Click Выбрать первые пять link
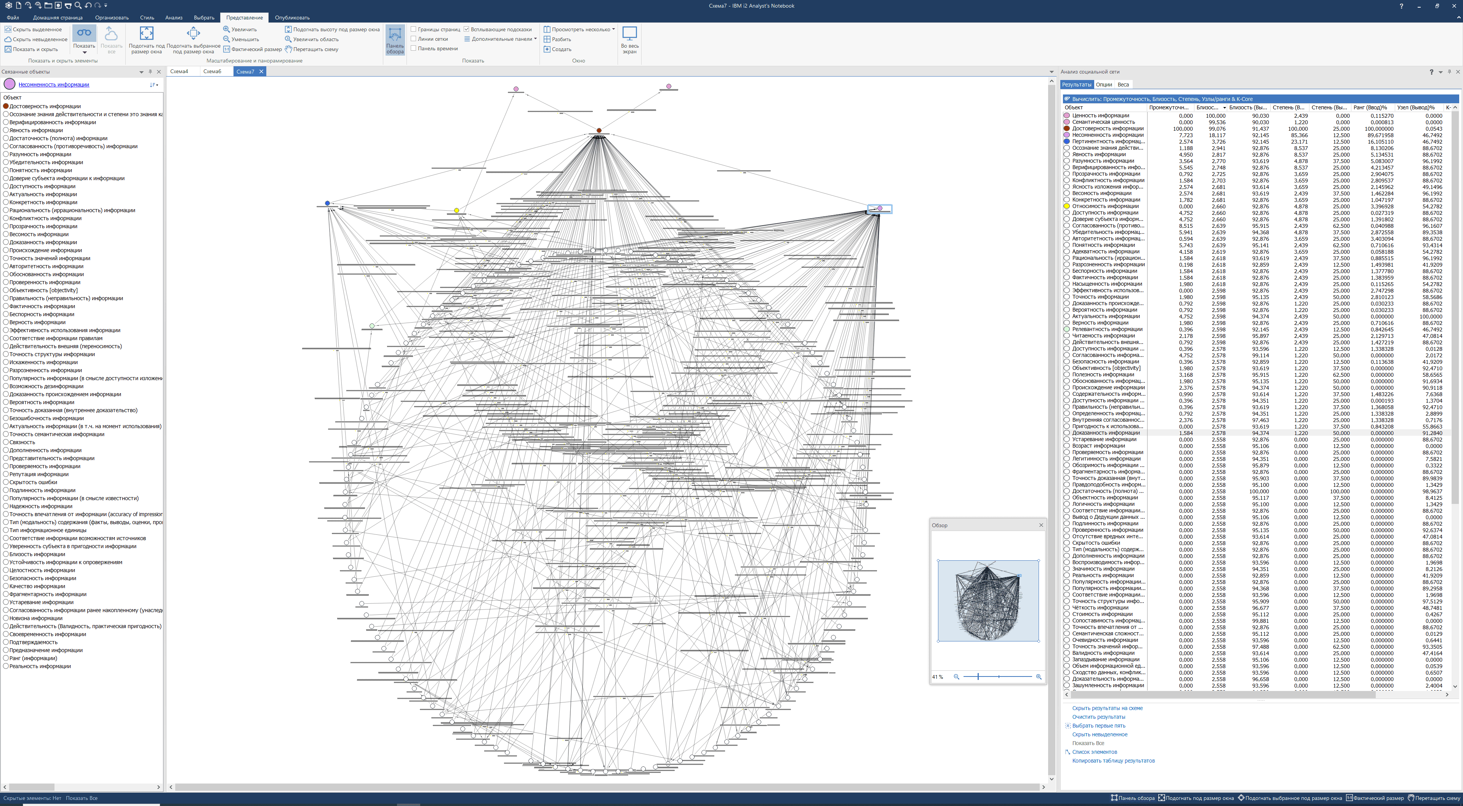This screenshot has width=1463, height=806. [1098, 725]
